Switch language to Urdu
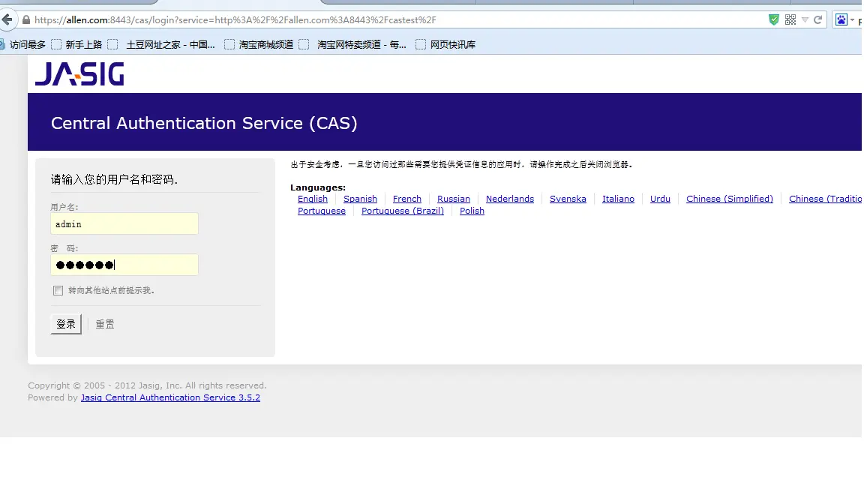 pyautogui.click(x=660, y=199)
